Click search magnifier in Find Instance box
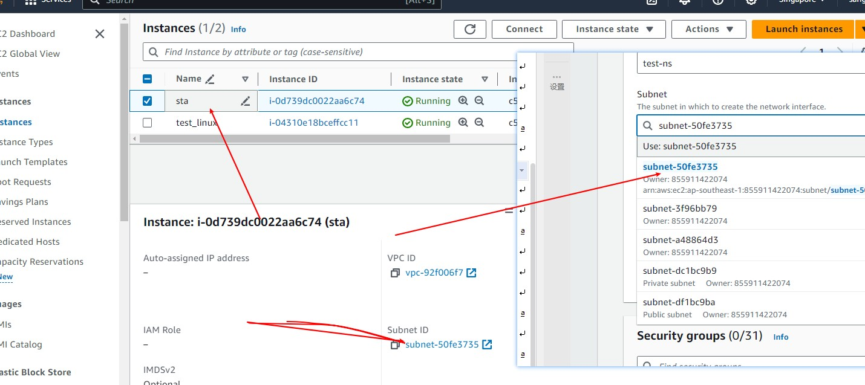Viewport: 865px width, 385px height. pos(154,52)
